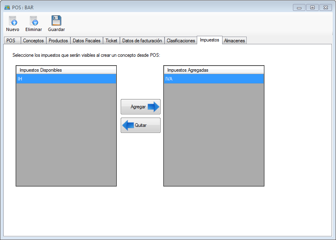Switch to Datos de facturación tab

tap(142, 41)
